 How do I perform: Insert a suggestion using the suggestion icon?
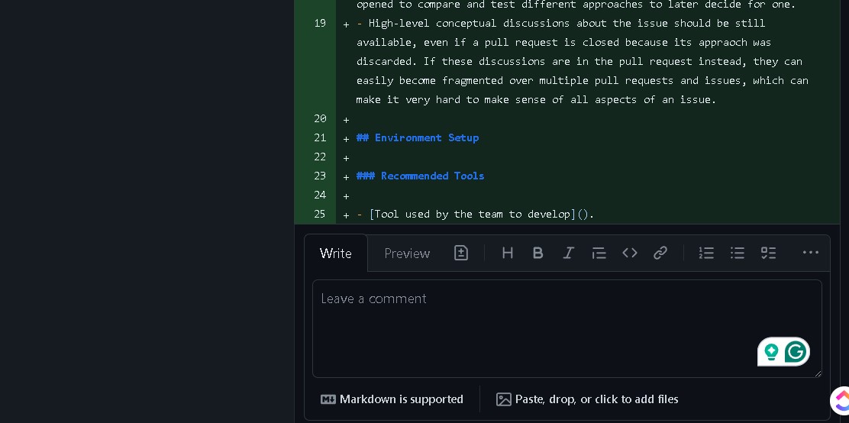461,253
